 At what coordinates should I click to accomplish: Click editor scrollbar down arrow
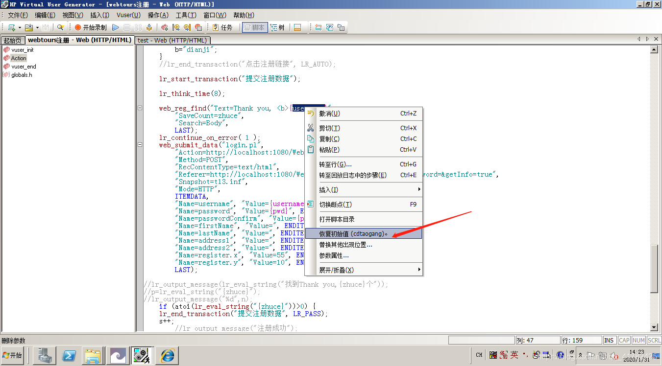click(654, 327)
